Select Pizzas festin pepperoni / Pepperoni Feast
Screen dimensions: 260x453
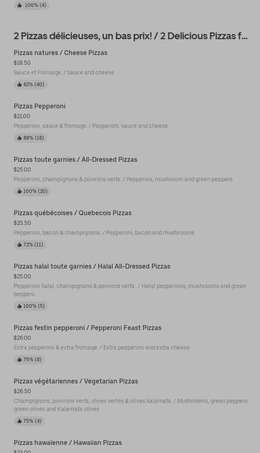(88, 328)
